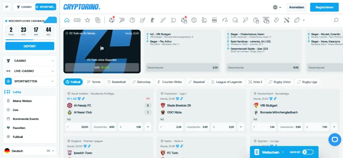Add the Gesamtquote 6.06 combo bet
The width and height of the screenshot is (343, 158).
tap(263, 68)
